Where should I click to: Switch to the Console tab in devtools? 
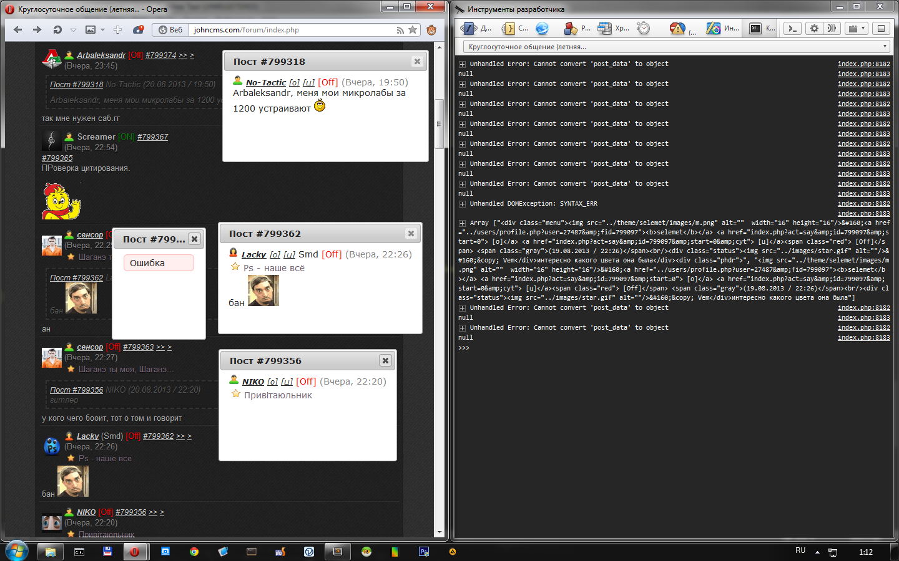pyautogui.click(x=760, y=28)
